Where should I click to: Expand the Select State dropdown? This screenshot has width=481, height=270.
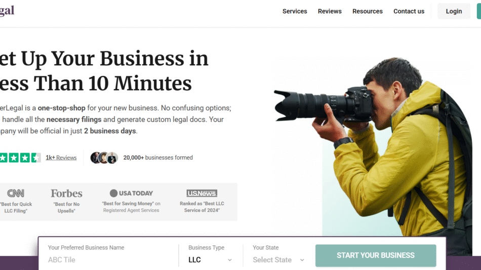(278, 260)
